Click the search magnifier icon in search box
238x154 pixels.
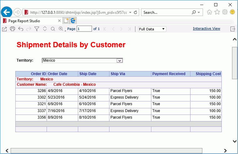[194, 12]
